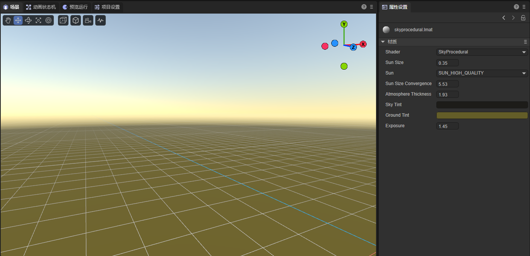
Task: Click the red X axis gizmo handle
Action: (363, 44)
